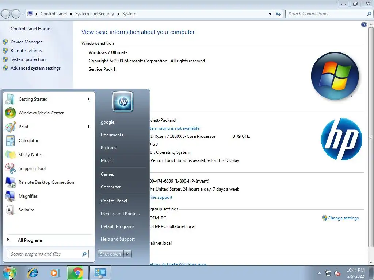This screenshot has width=374, height=280.
Task: Click the System window vertical scrollbar
Action: point(371,137)
